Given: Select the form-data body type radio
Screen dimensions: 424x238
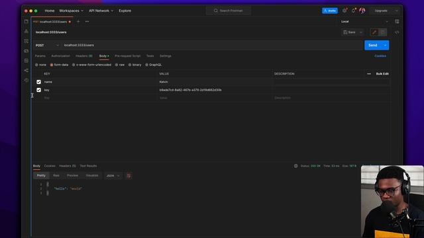Looking at the screenshot, I should 52,65.
